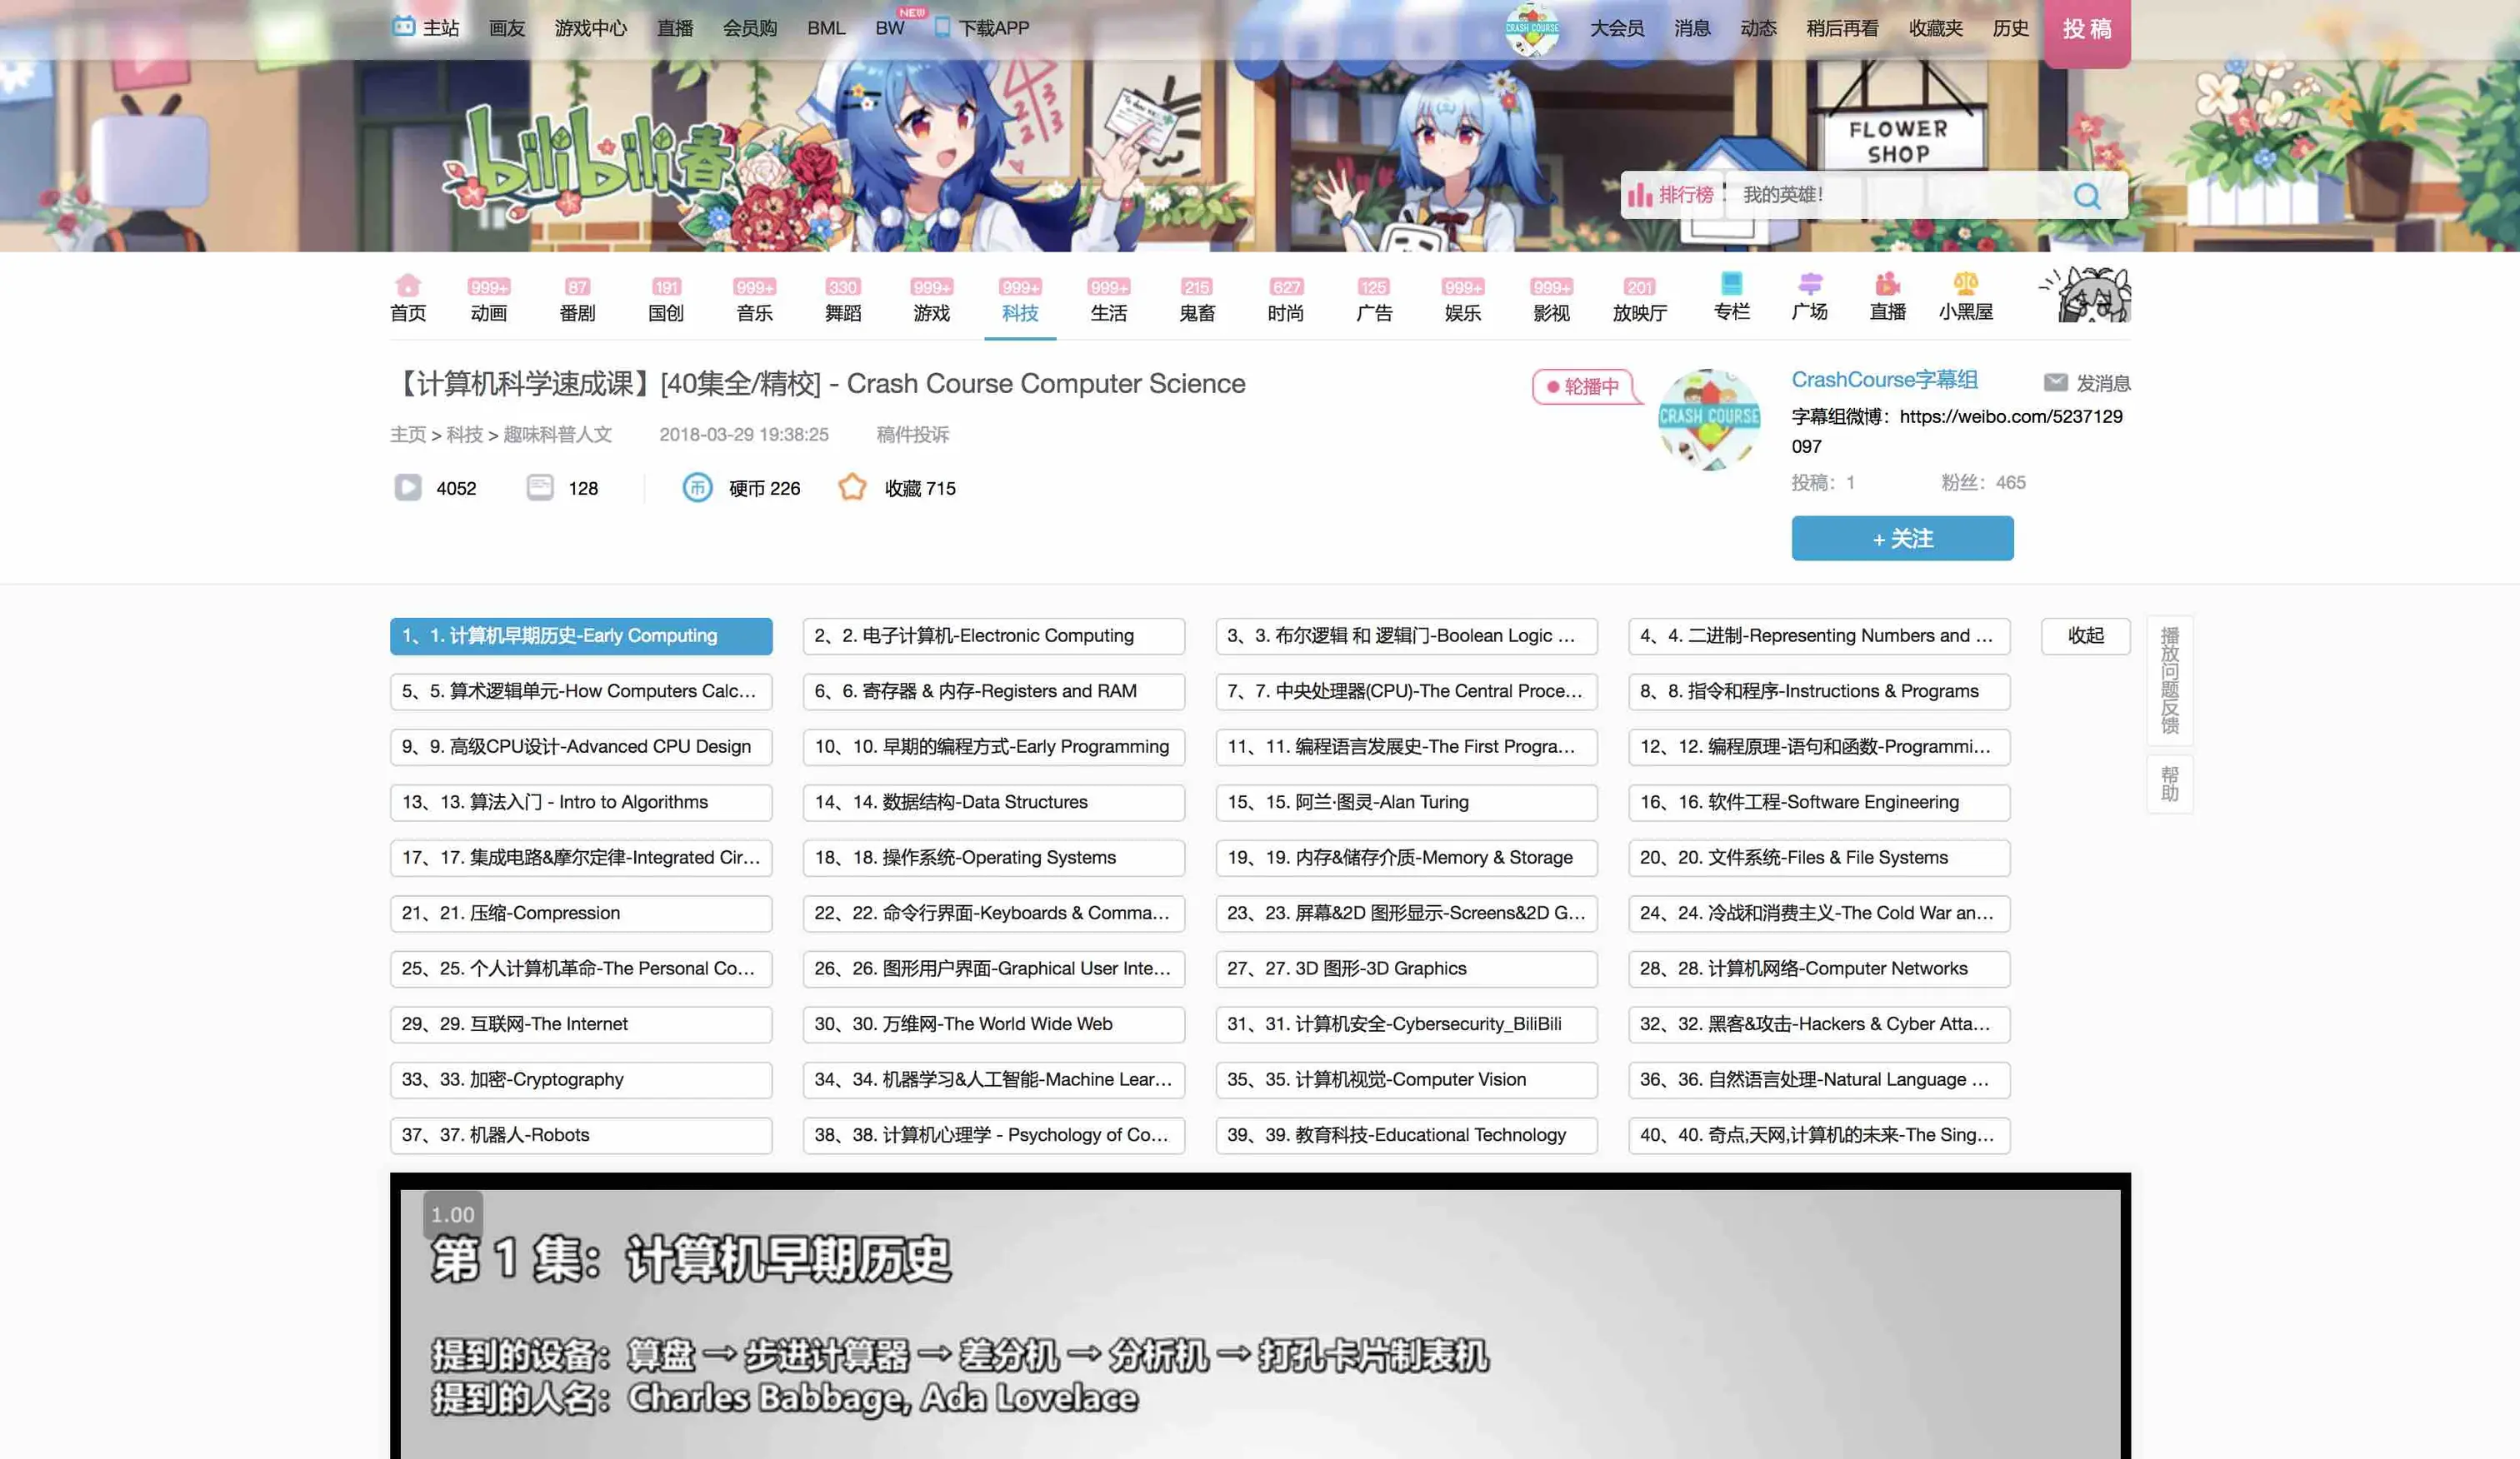
Task: Open the 游戏中心 top menu item
Action: click(x=590, y=28)
